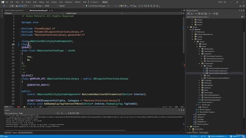
Task: Select README.md file
Action: [x=201, y=122]
